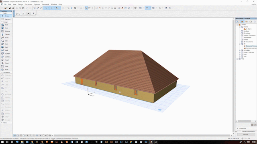The height and width of the screenshot is (144, 257).
Task: Select the Beam tool
Action: pyautogui.click(x=6, y=38)
